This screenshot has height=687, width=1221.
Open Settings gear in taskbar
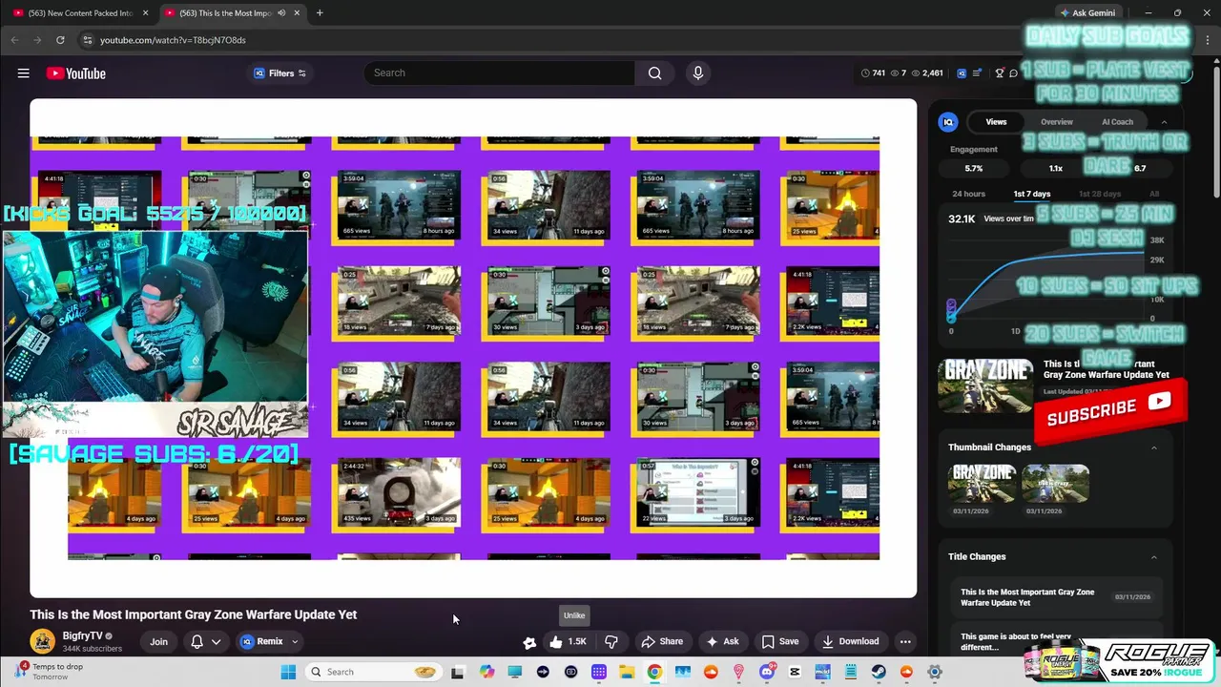pos(935,672)
